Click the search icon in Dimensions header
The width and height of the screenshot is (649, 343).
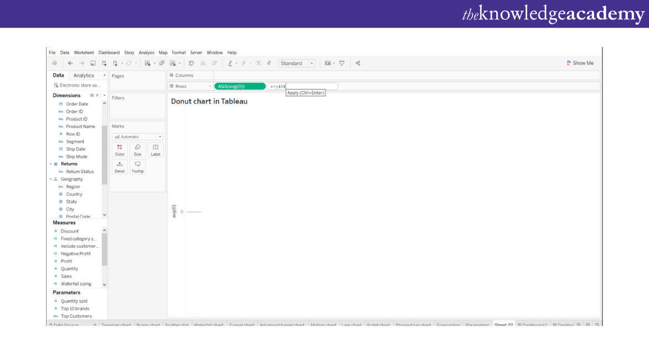click(x=98, y=95)
